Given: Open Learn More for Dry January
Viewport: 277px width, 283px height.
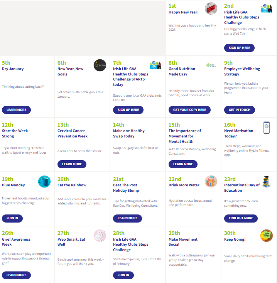Looking at the screenshot, I should pyautogui.click(x=16, y=110).
